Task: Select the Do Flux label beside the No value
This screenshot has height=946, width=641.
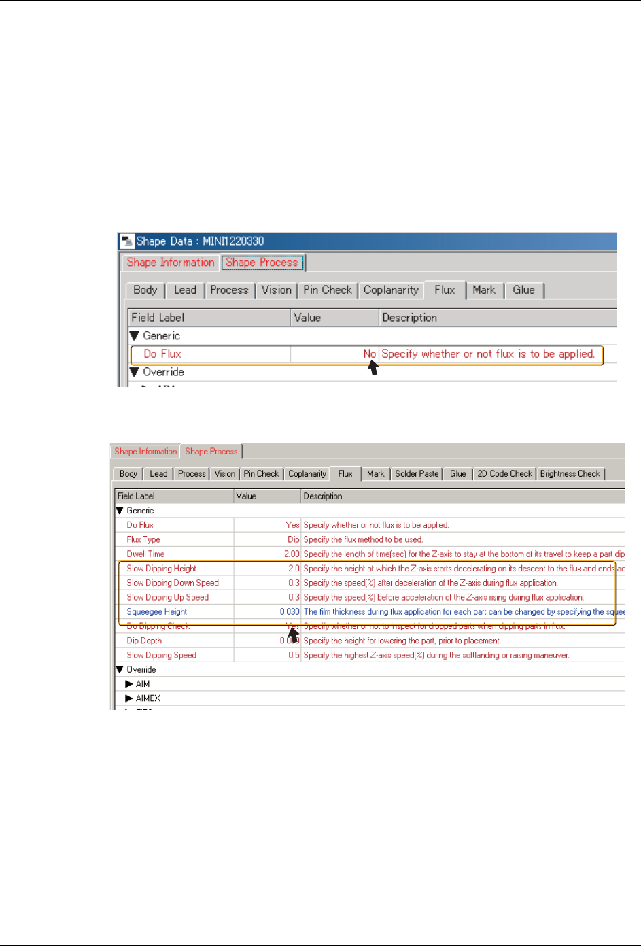Action: [162, 354]
